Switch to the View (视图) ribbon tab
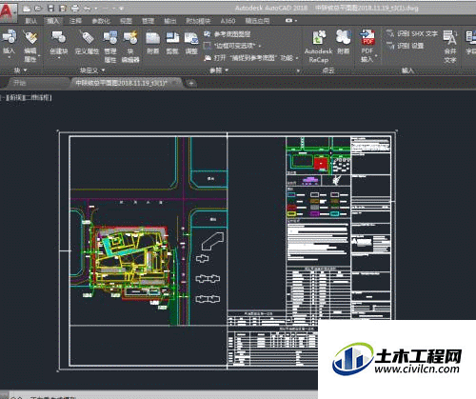 (x=126, y=21)
